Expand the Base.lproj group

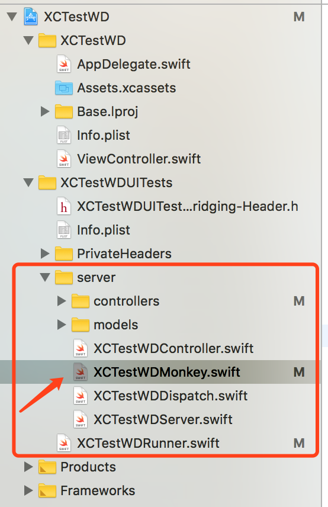click(45, 111)
